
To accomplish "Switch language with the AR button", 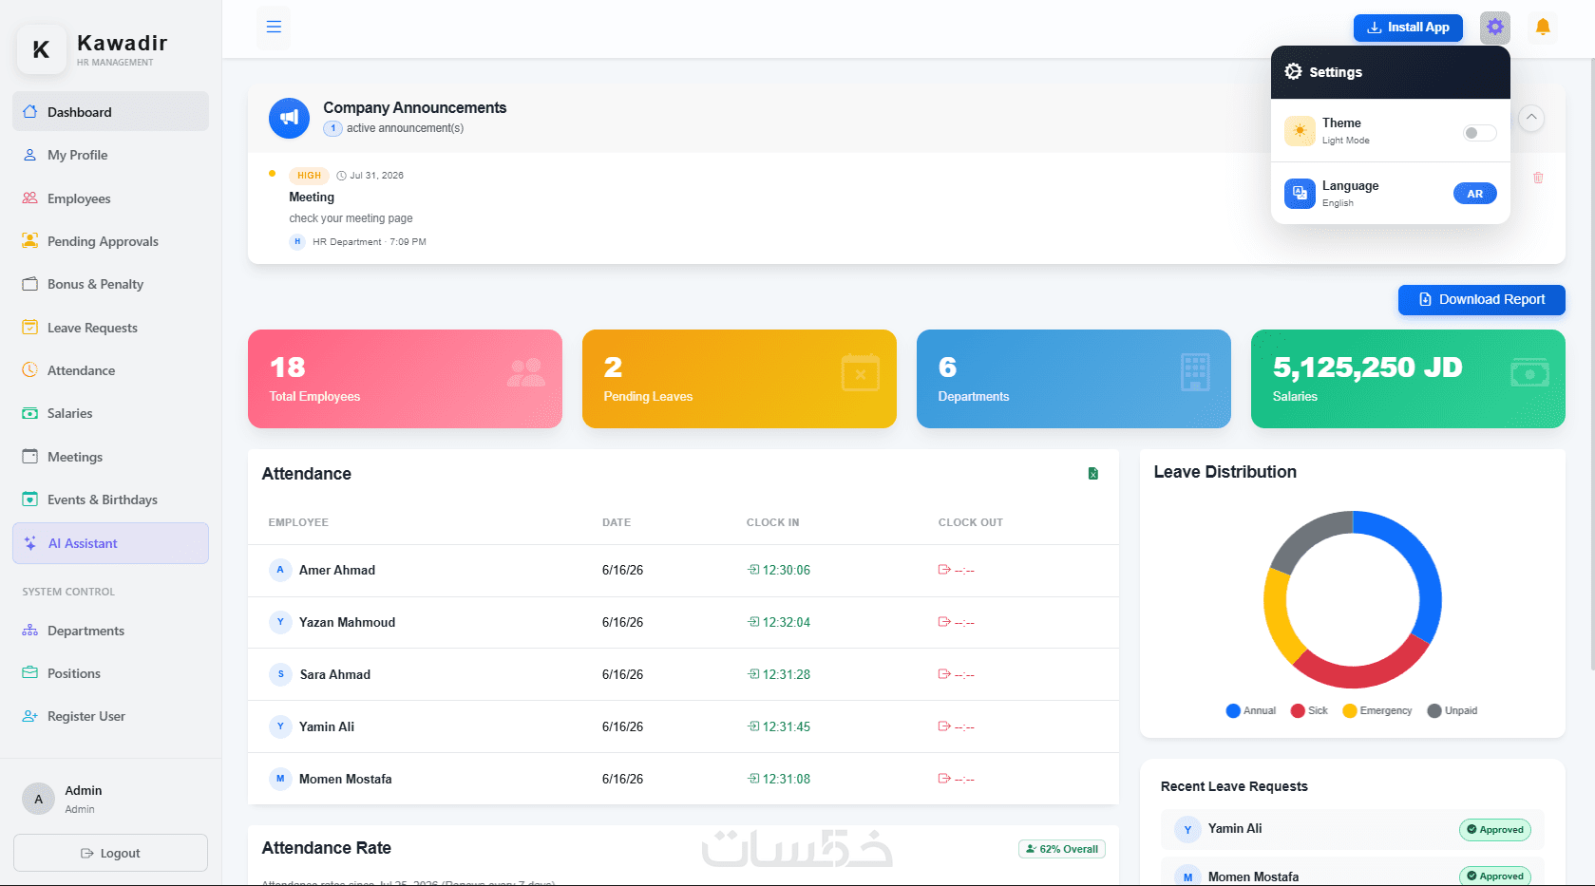I will click(1474, 194).
